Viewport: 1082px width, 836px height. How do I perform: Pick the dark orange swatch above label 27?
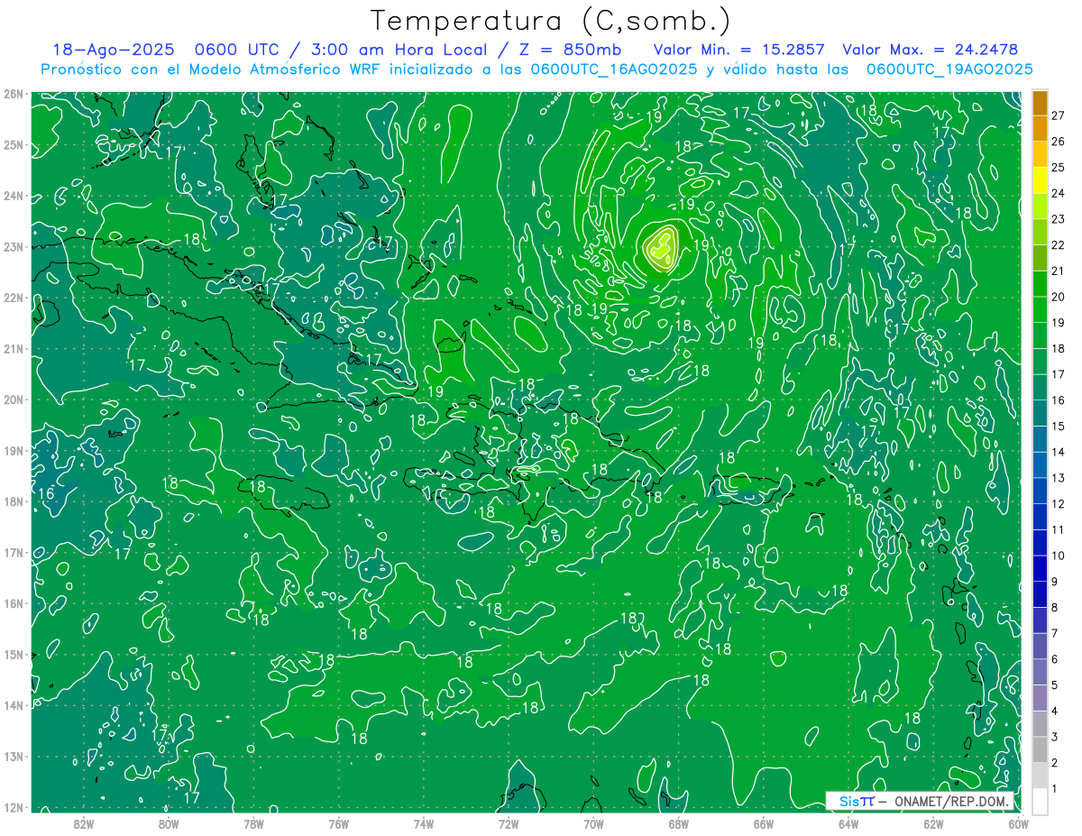pyautogui.click(x=1040, y=103)
